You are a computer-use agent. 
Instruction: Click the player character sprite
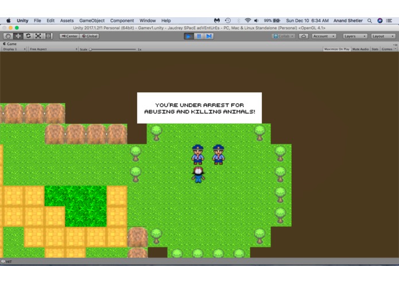[x=198, y=175]
